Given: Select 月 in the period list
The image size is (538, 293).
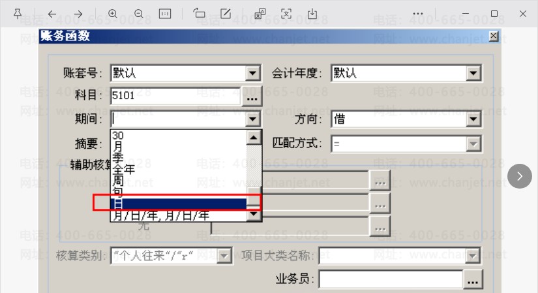Looking at the screenshot, I should (x=179, y=147).
